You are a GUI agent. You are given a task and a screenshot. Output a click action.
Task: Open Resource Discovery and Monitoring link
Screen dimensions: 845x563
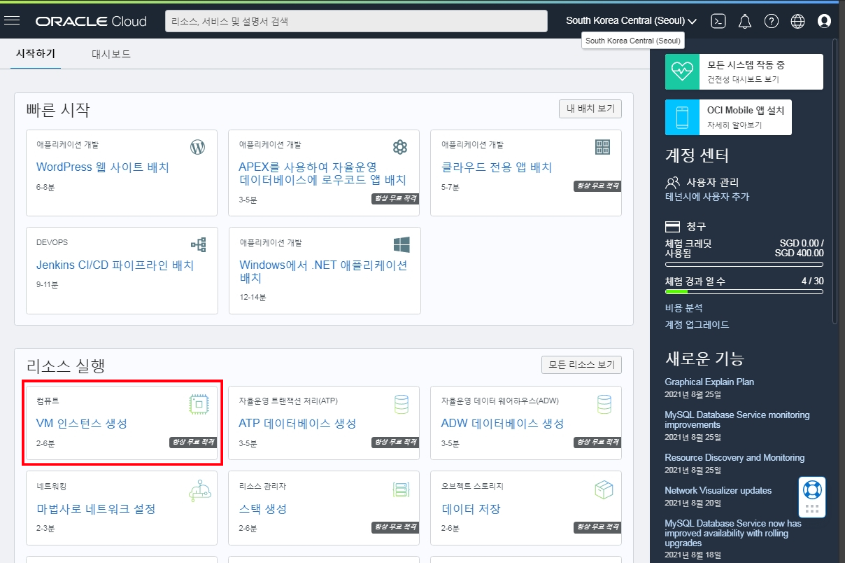(734, 457)
